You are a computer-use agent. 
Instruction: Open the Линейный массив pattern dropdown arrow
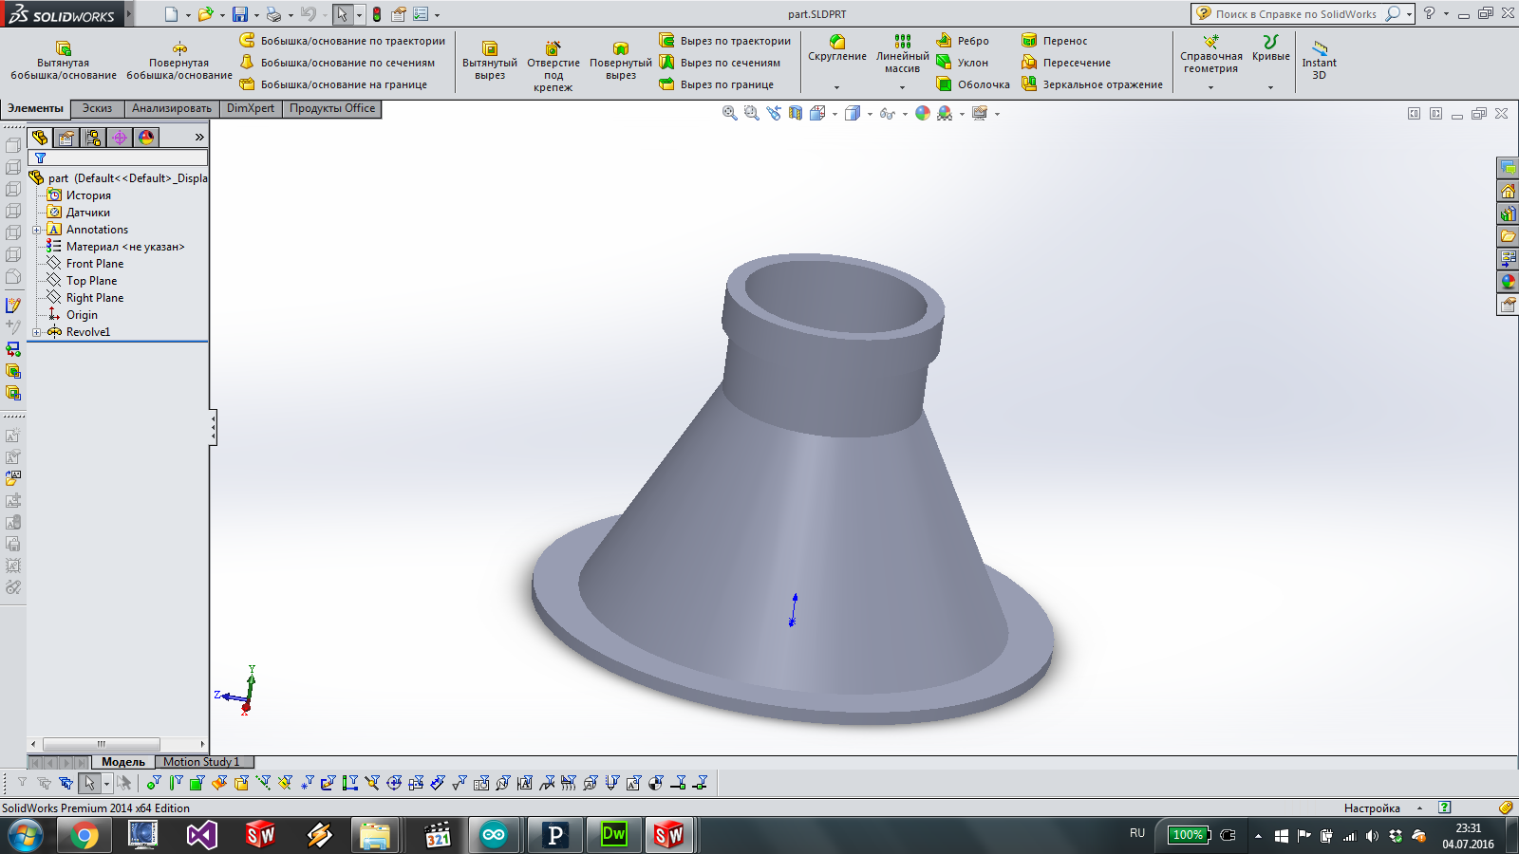902,87
